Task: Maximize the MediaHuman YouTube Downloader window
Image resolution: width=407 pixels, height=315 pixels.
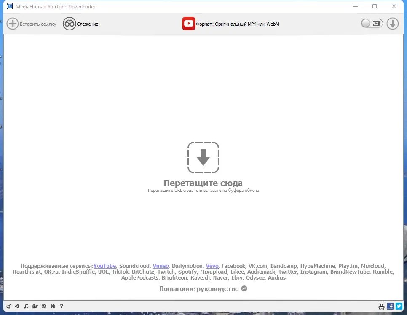Action: [375, 6]
